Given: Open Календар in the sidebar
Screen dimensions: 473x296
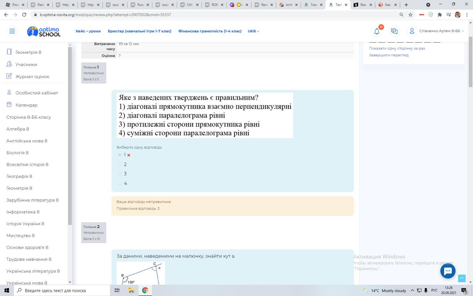Looking at the screenshot, I should click(26, 105).
